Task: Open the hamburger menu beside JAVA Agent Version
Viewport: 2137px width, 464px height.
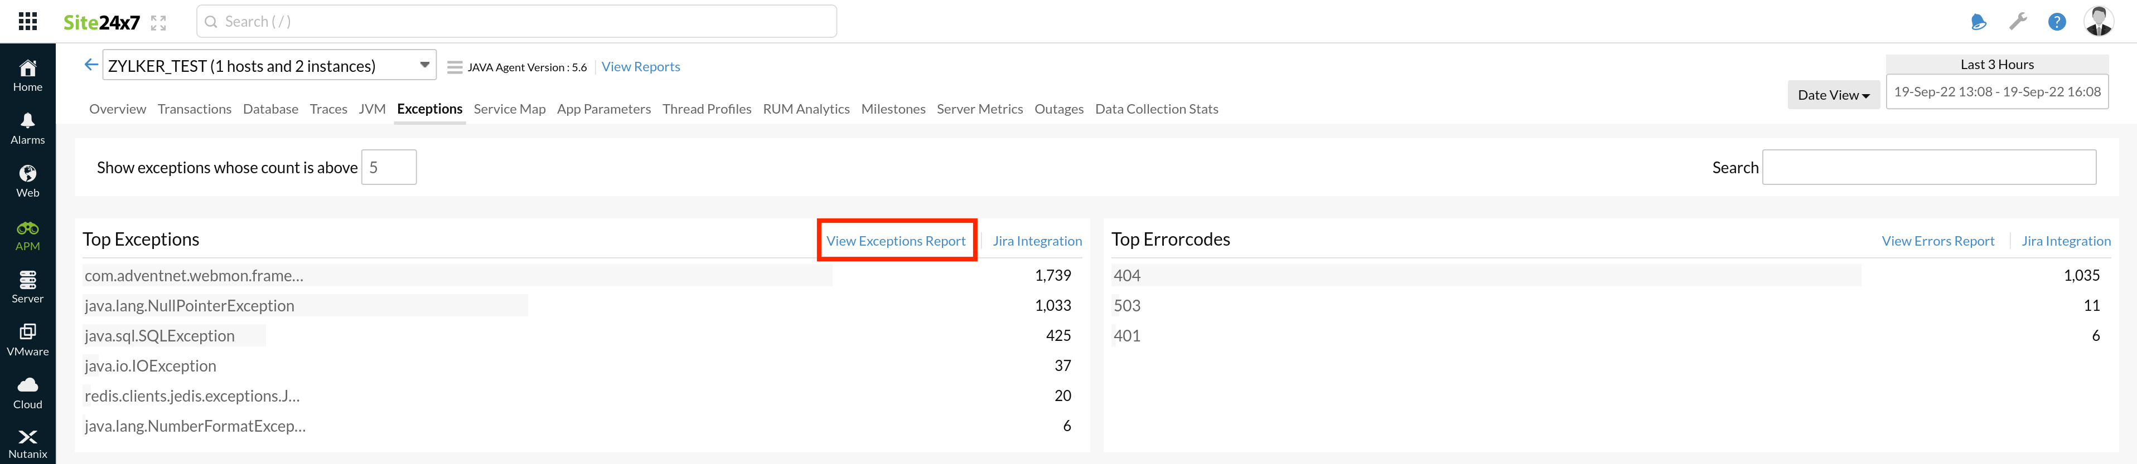Action: tap(455, 67)
